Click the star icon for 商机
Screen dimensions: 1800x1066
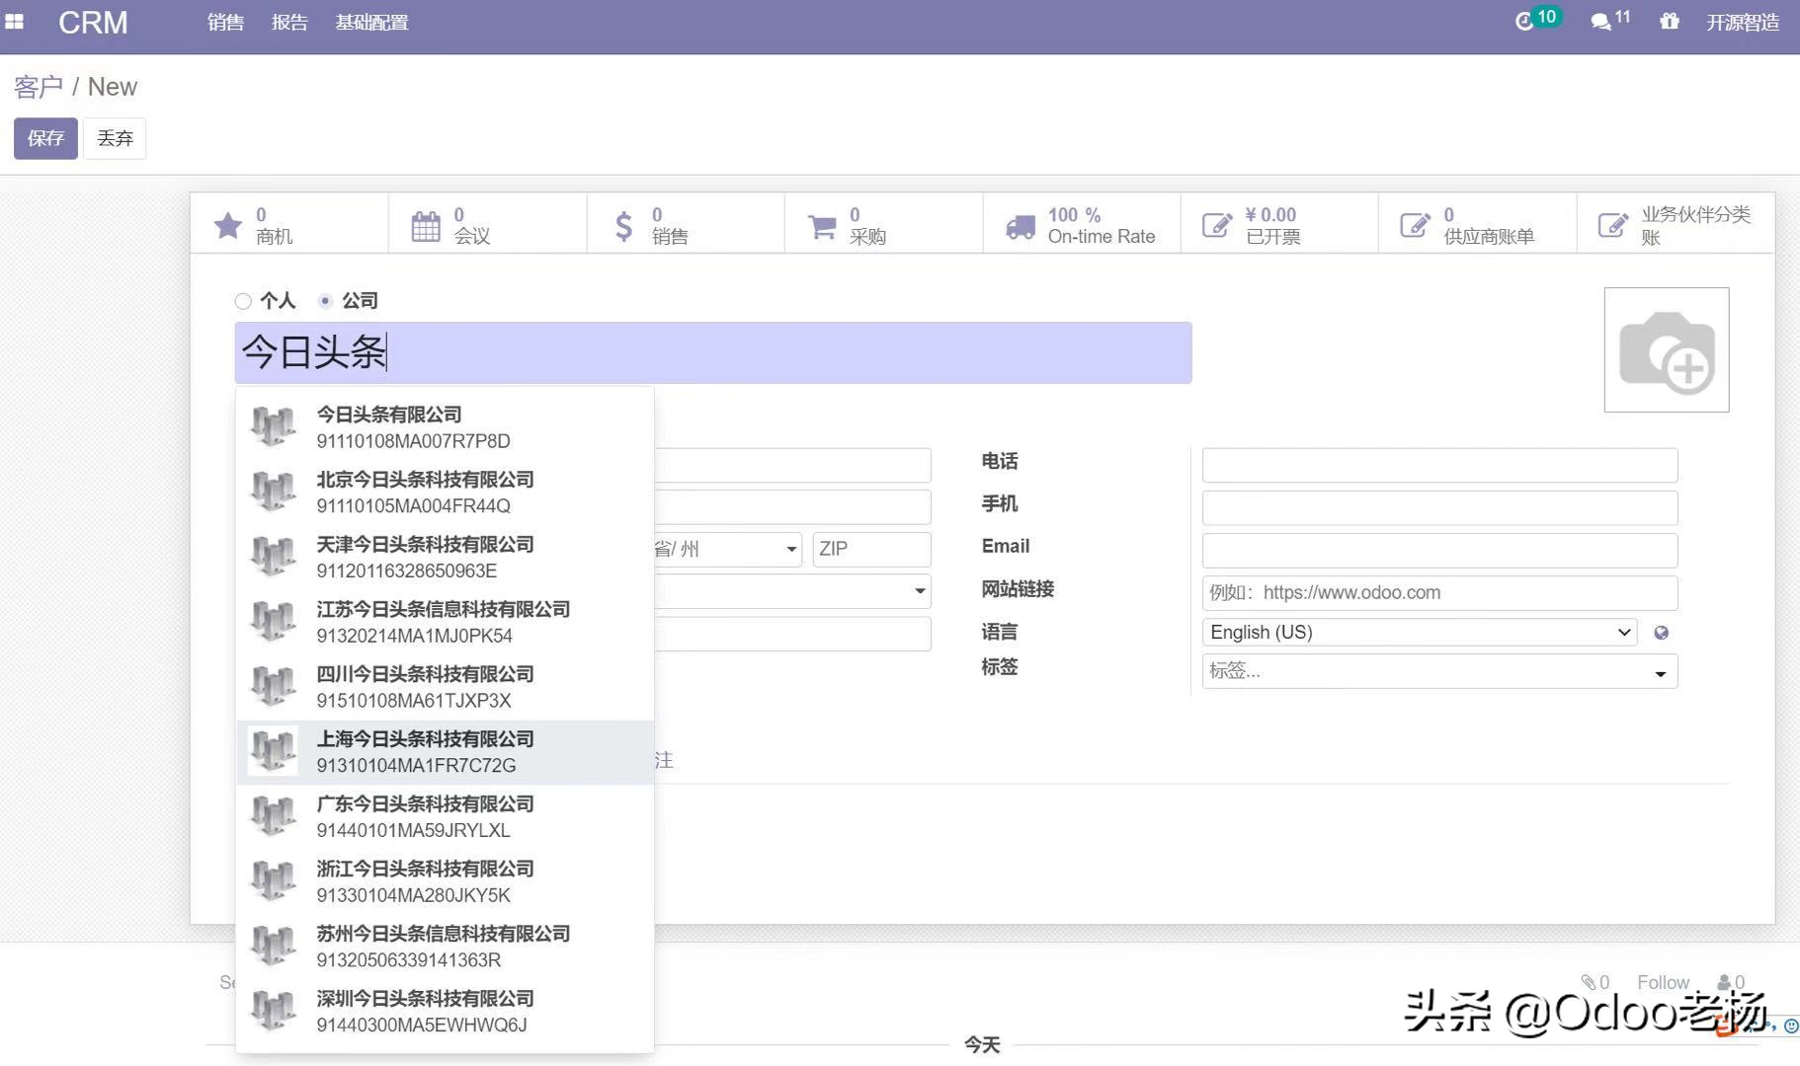click(227, 226)
